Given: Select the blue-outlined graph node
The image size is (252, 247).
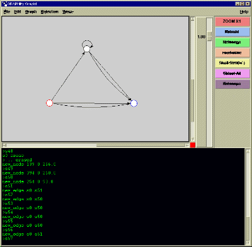Looking at the screenshot, I should (134, 103).
